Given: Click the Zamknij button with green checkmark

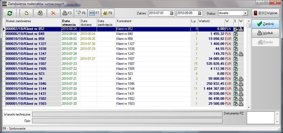Looking at the screenshot, I should click(x=266, y=24).
